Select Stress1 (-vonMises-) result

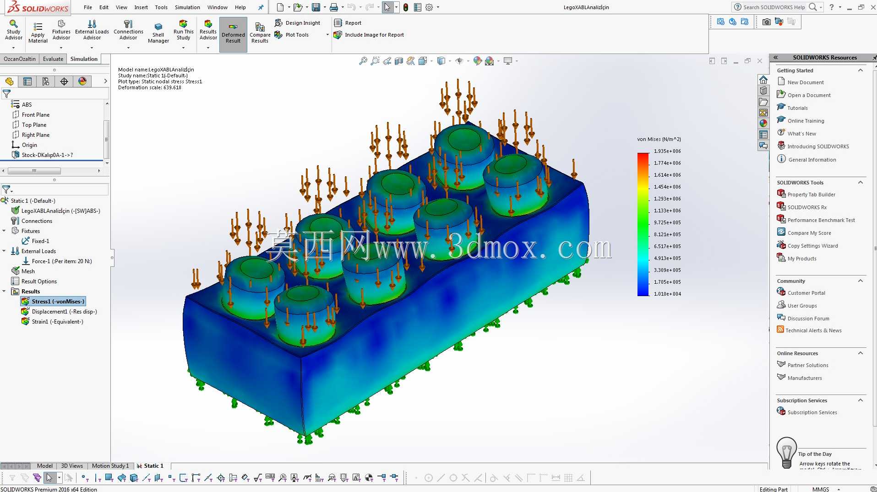[x=53, y=302]
